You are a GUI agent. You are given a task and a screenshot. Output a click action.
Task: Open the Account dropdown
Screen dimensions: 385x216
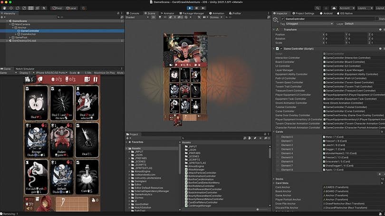coord(346,8)
